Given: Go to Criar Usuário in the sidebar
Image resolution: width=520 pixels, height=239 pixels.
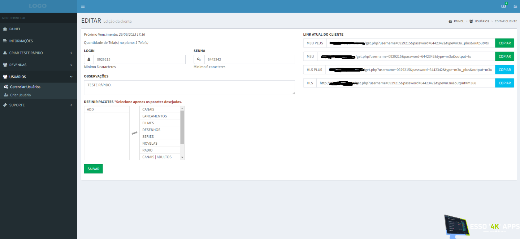Looking at the screenshot, I should click(x=20, y=95).
